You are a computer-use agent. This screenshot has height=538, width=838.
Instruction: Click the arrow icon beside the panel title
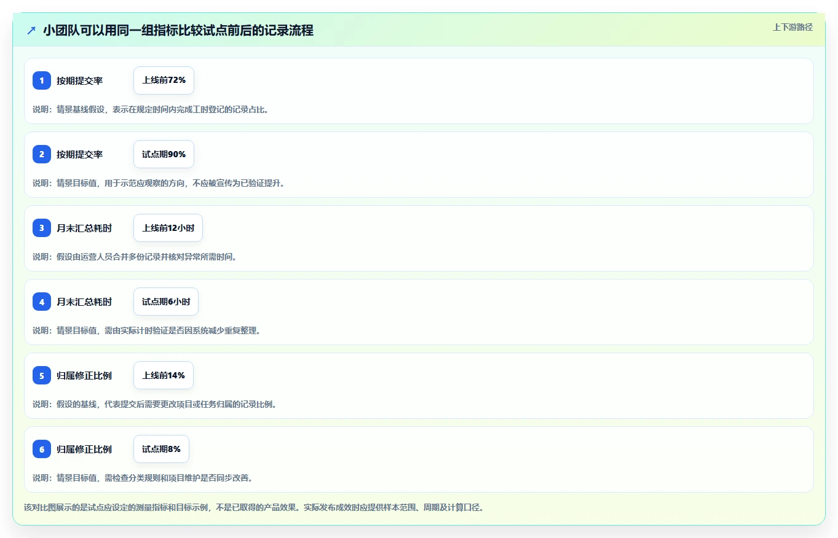31,30
